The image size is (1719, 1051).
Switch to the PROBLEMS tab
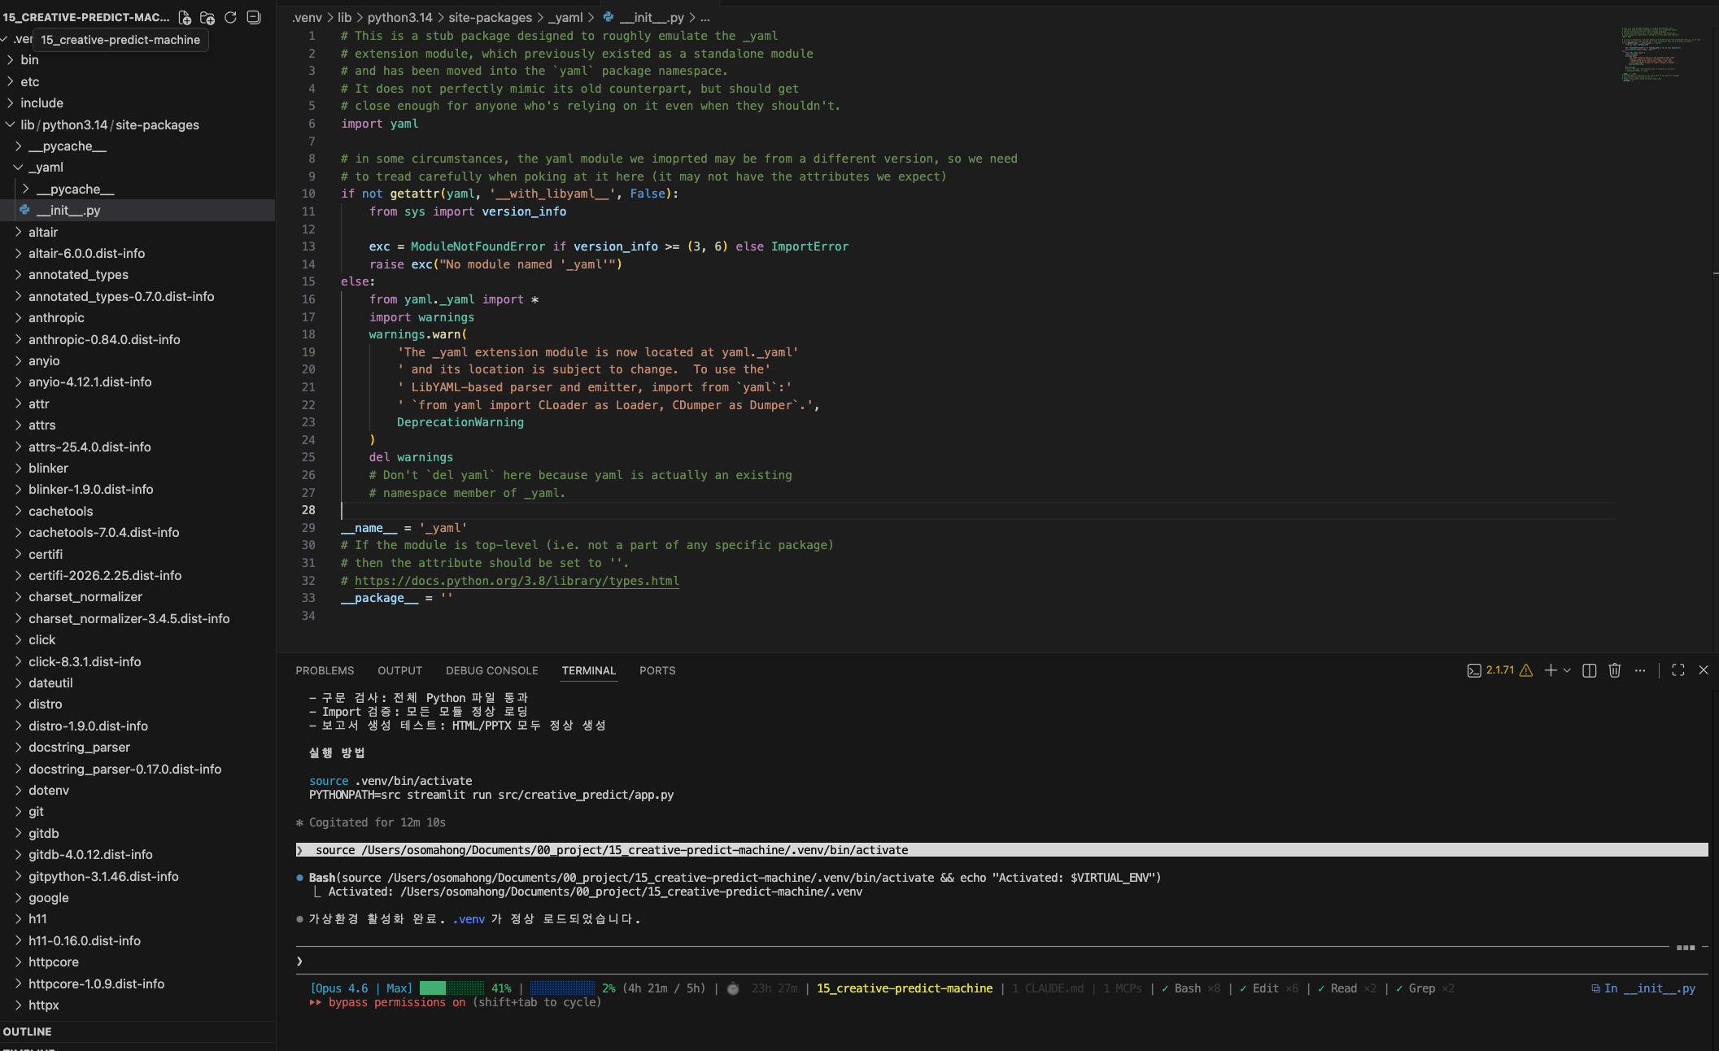(325, 670)
